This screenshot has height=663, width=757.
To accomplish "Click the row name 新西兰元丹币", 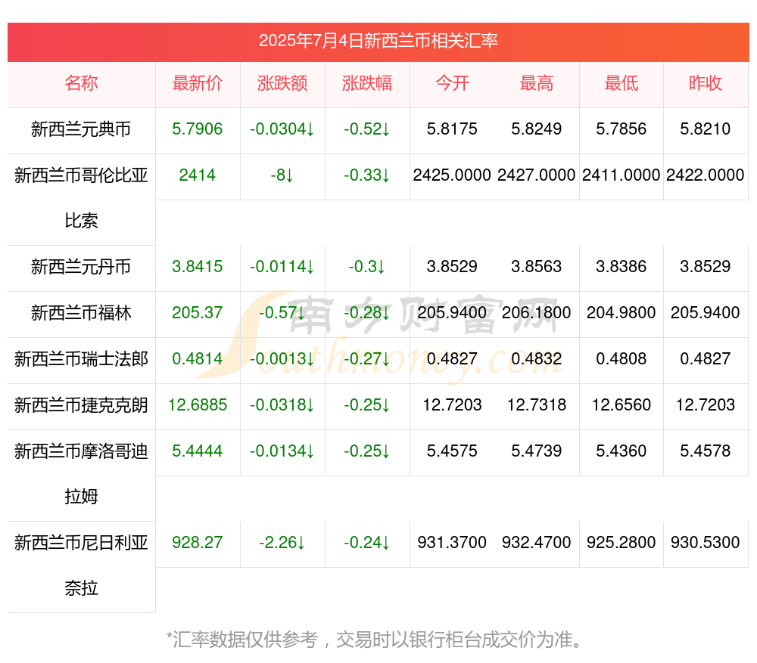I will (81, 266).
